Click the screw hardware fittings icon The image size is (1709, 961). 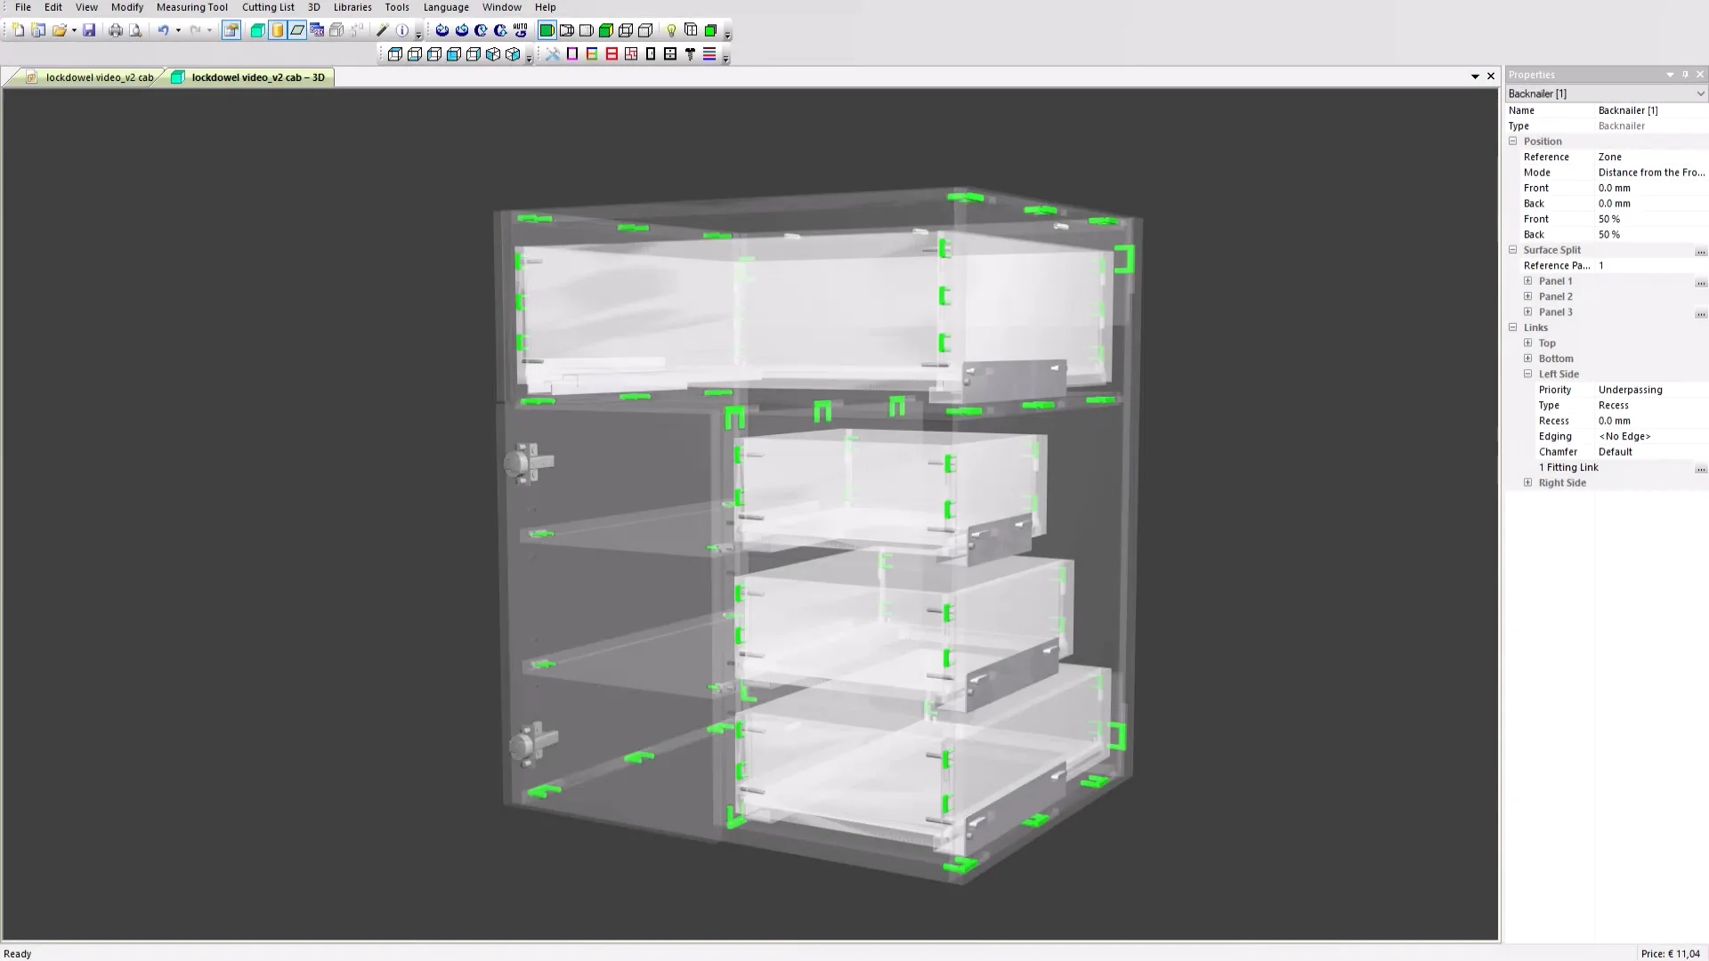(689, 54)
